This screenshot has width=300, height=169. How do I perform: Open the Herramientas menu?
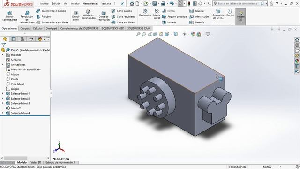point(90,3)
